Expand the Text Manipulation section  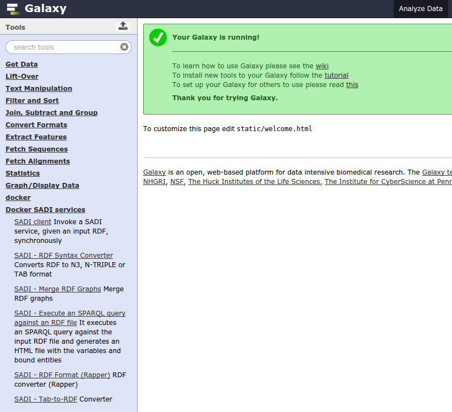pos(39,89)
